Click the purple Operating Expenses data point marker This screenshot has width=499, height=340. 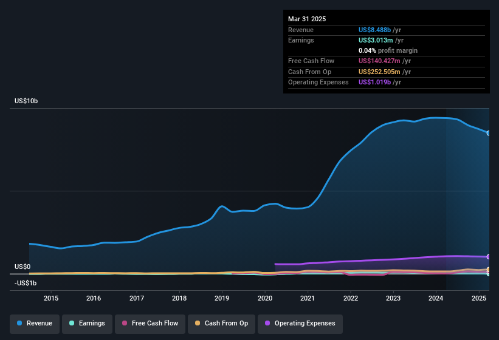click(489, 257)
